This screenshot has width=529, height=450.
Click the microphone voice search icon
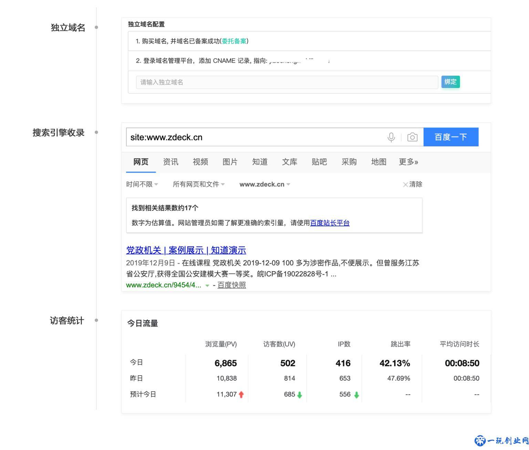point(391,137)
